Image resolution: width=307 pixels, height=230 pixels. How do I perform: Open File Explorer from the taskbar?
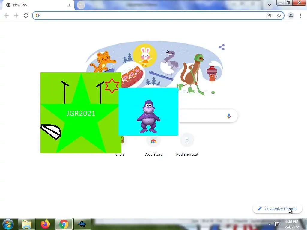tap(27, 224)
